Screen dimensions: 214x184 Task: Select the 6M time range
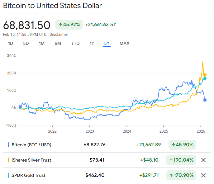pyautogui.click(x=58, y=43)
